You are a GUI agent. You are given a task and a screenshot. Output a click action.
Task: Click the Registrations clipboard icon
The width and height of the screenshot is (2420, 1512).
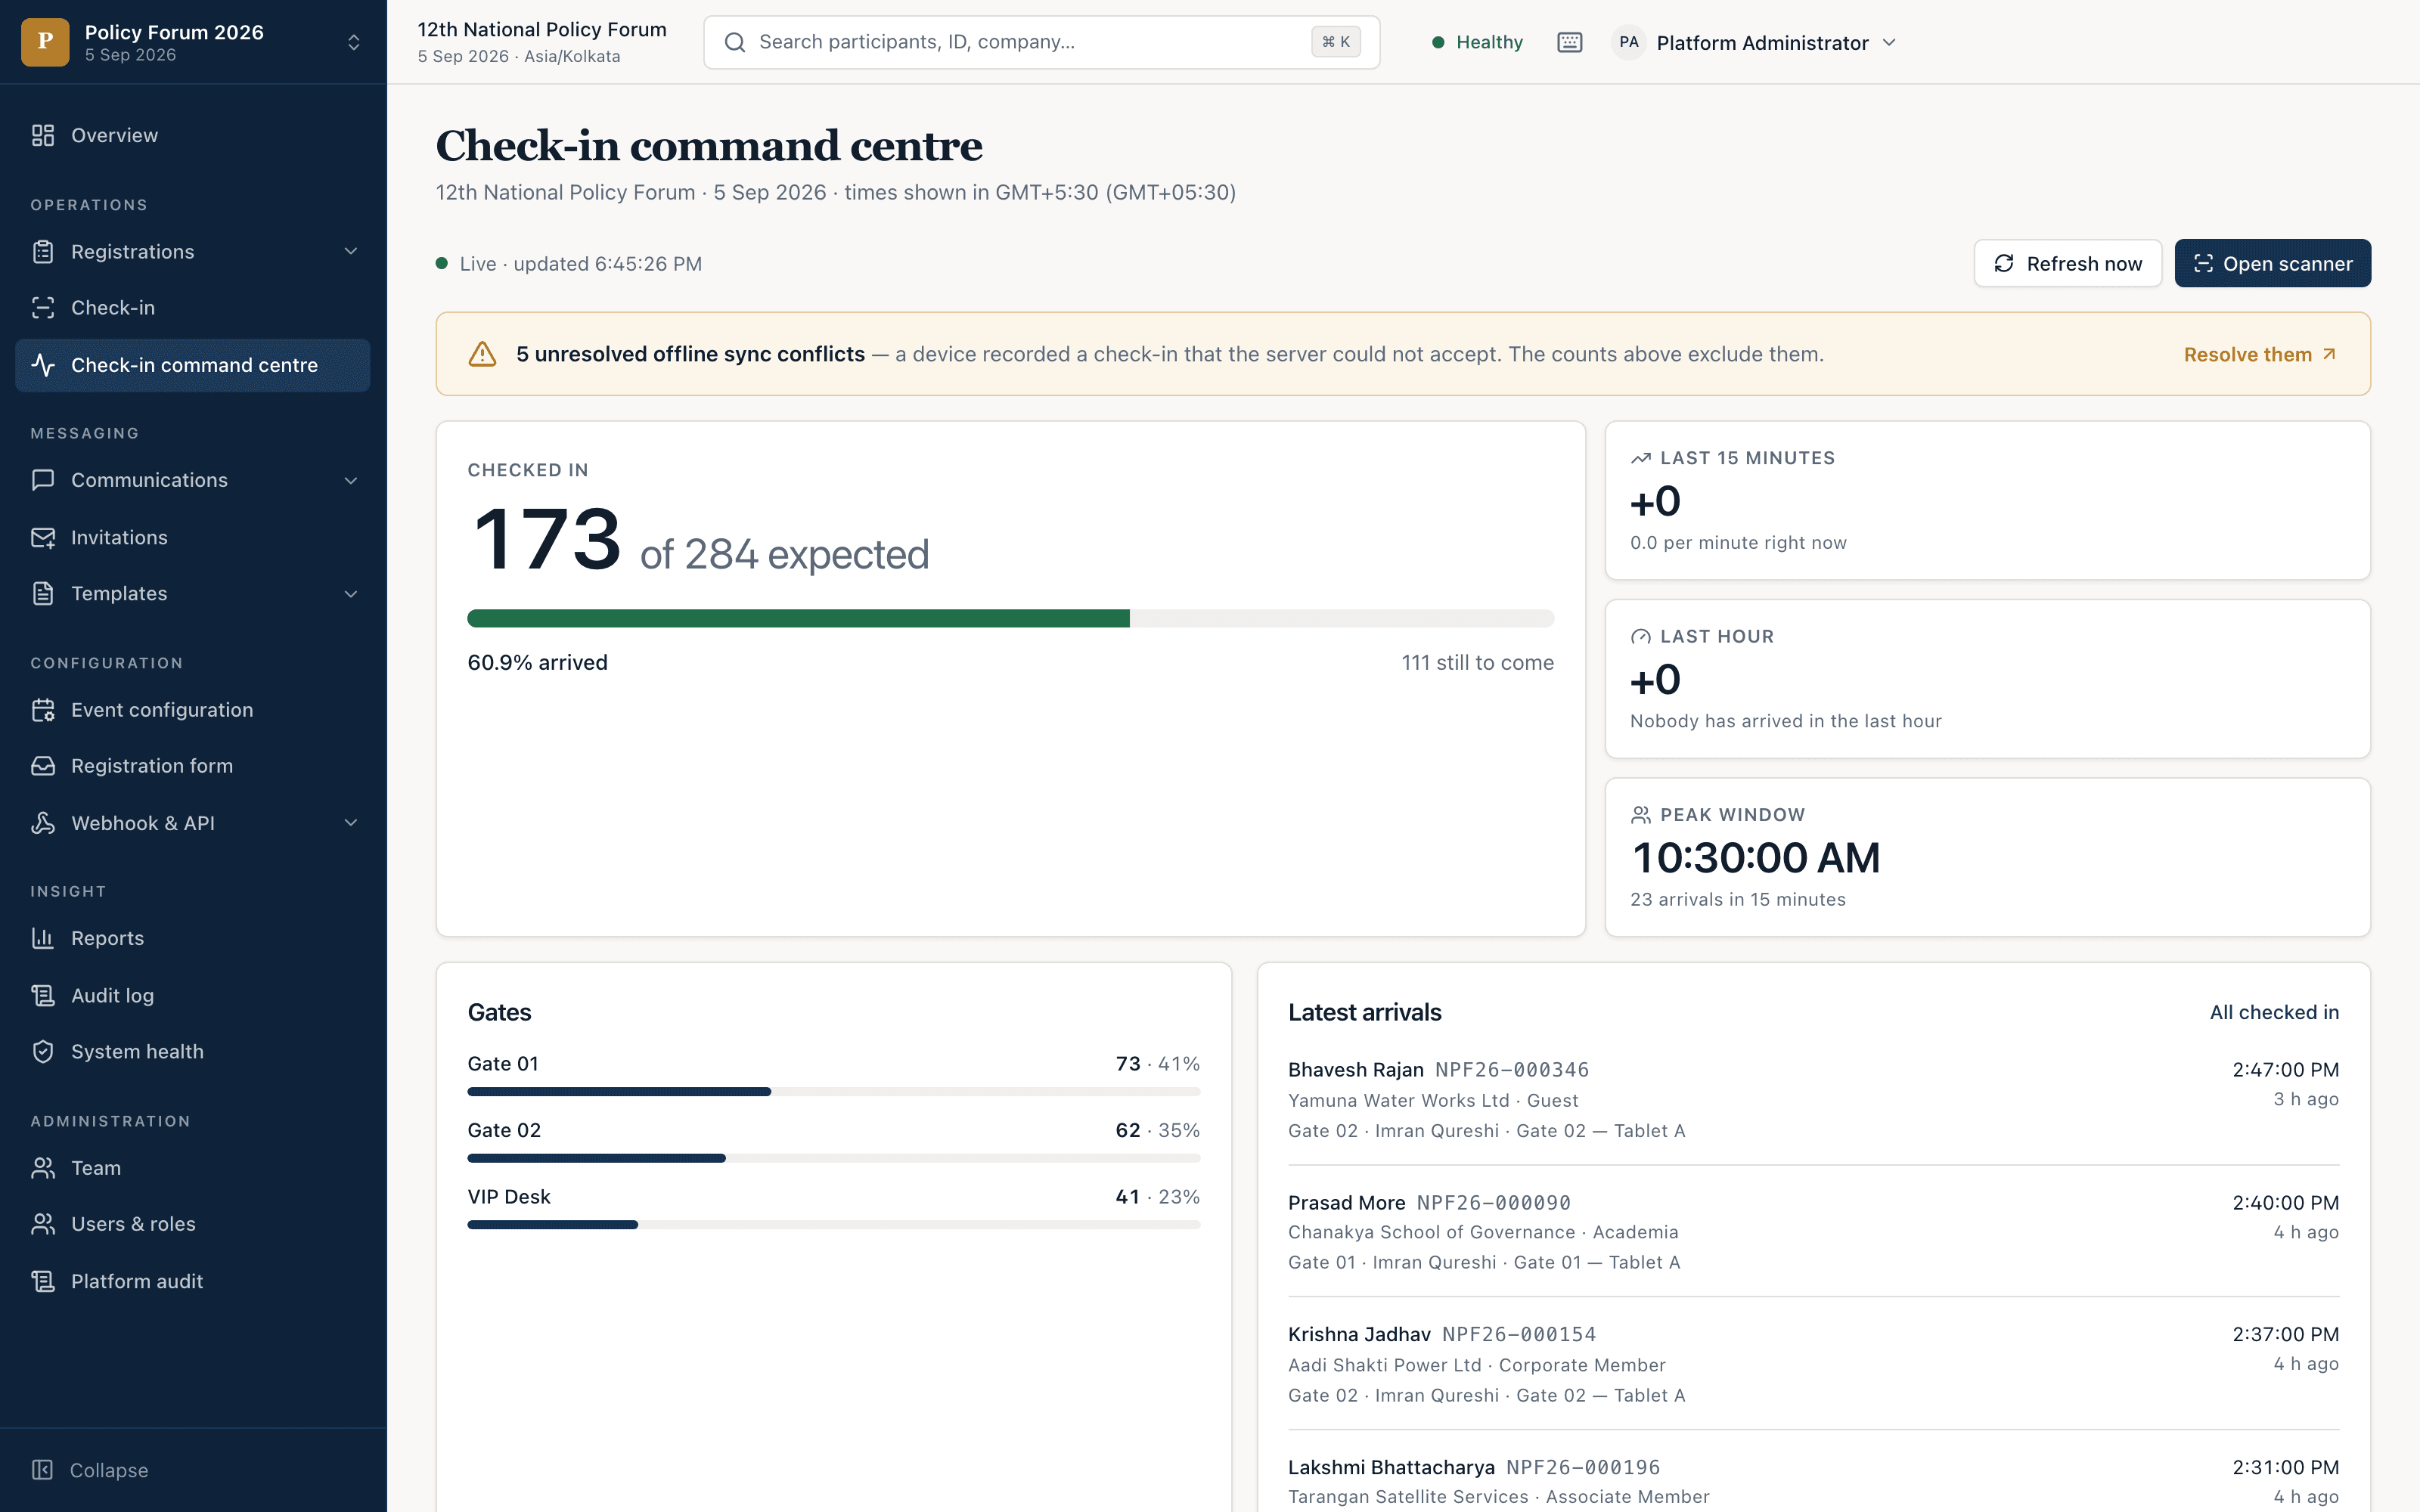[x=43, y=252]
